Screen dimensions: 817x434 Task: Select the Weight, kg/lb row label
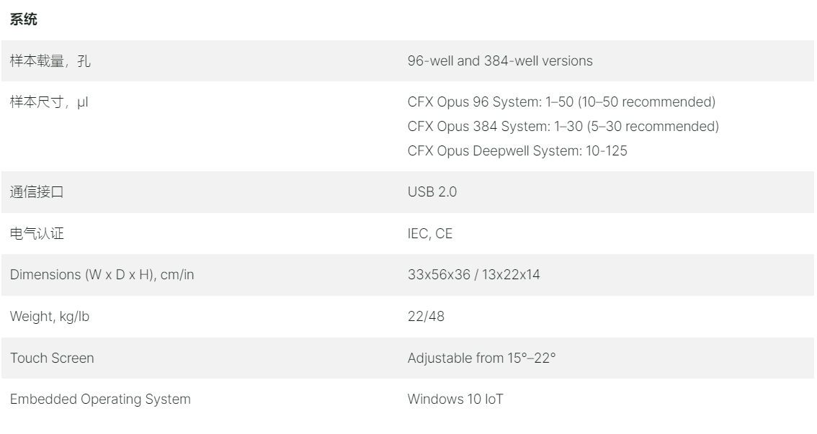50,317
